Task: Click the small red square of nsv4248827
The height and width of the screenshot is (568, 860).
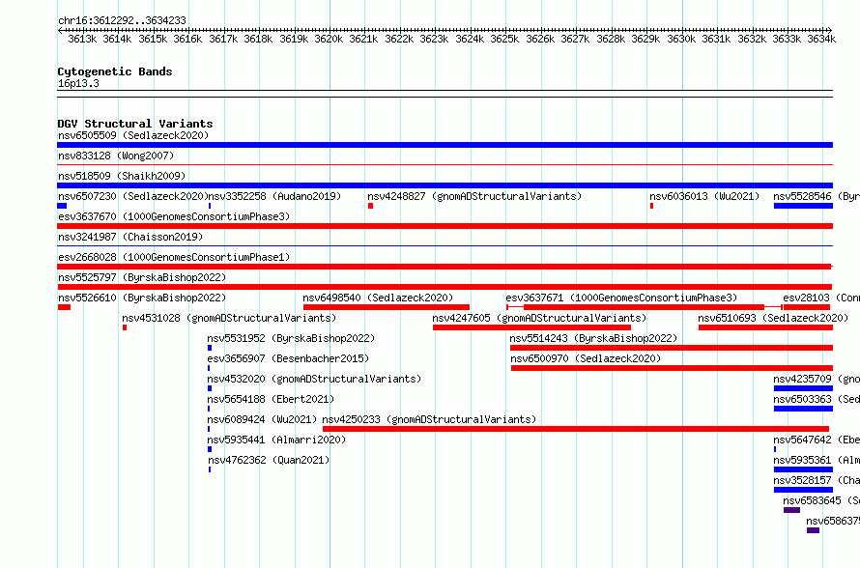Action: coord(371,206)
